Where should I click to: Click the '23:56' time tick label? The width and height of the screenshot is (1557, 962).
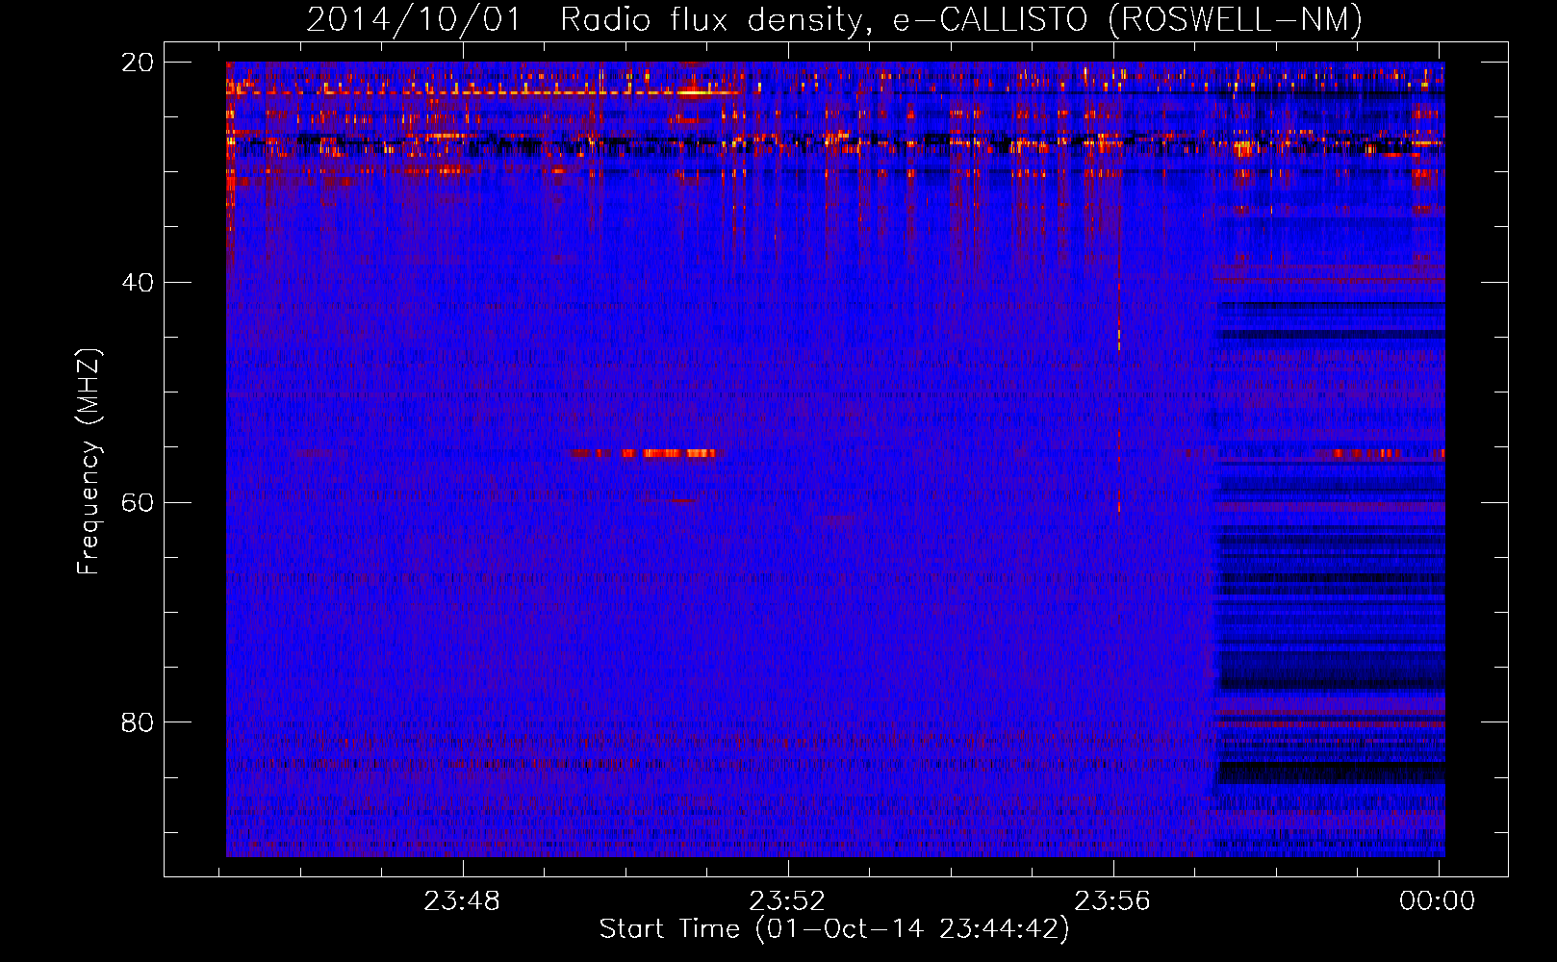click(x=1112, y=901)
